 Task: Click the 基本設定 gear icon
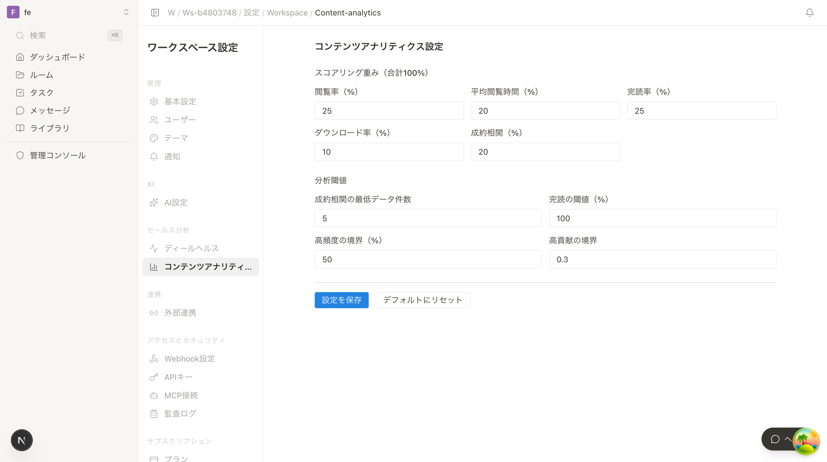pyautogui.click(x=154, y=101)
